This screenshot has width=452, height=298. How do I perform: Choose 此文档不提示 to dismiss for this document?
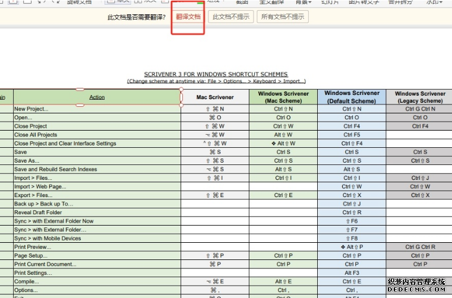[x=231, y=17]
